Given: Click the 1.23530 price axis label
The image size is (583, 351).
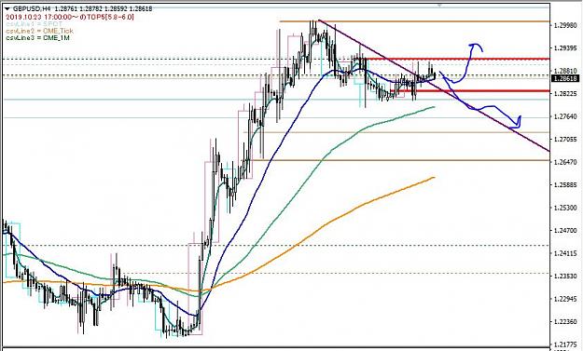Looking at the screenshot, I should pyautogui.click(x=565, y=276).
